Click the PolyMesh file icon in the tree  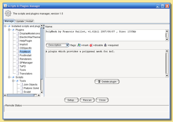click(17, 52)
